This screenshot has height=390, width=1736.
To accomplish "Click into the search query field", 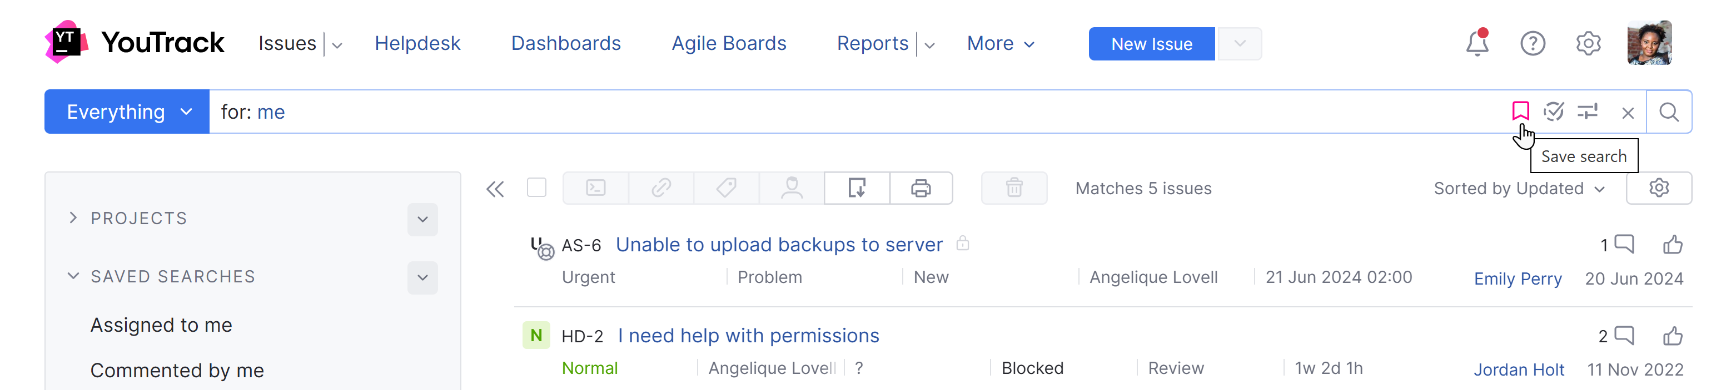I will tap(809, 112).
